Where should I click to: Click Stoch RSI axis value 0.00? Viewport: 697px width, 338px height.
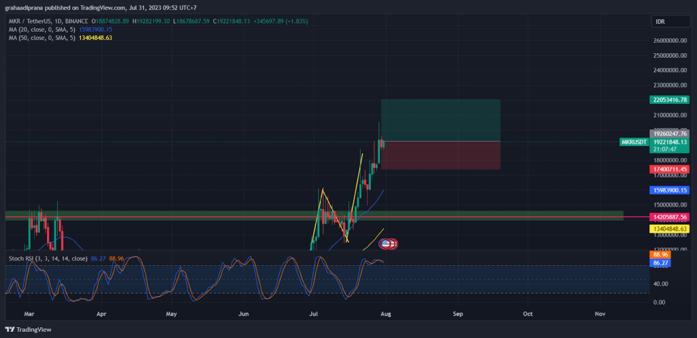[660, 302]
